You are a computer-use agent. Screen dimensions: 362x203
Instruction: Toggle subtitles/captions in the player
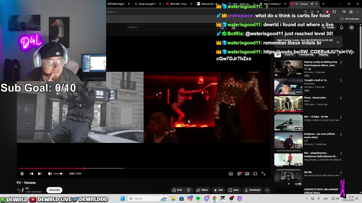click(231, 174)
